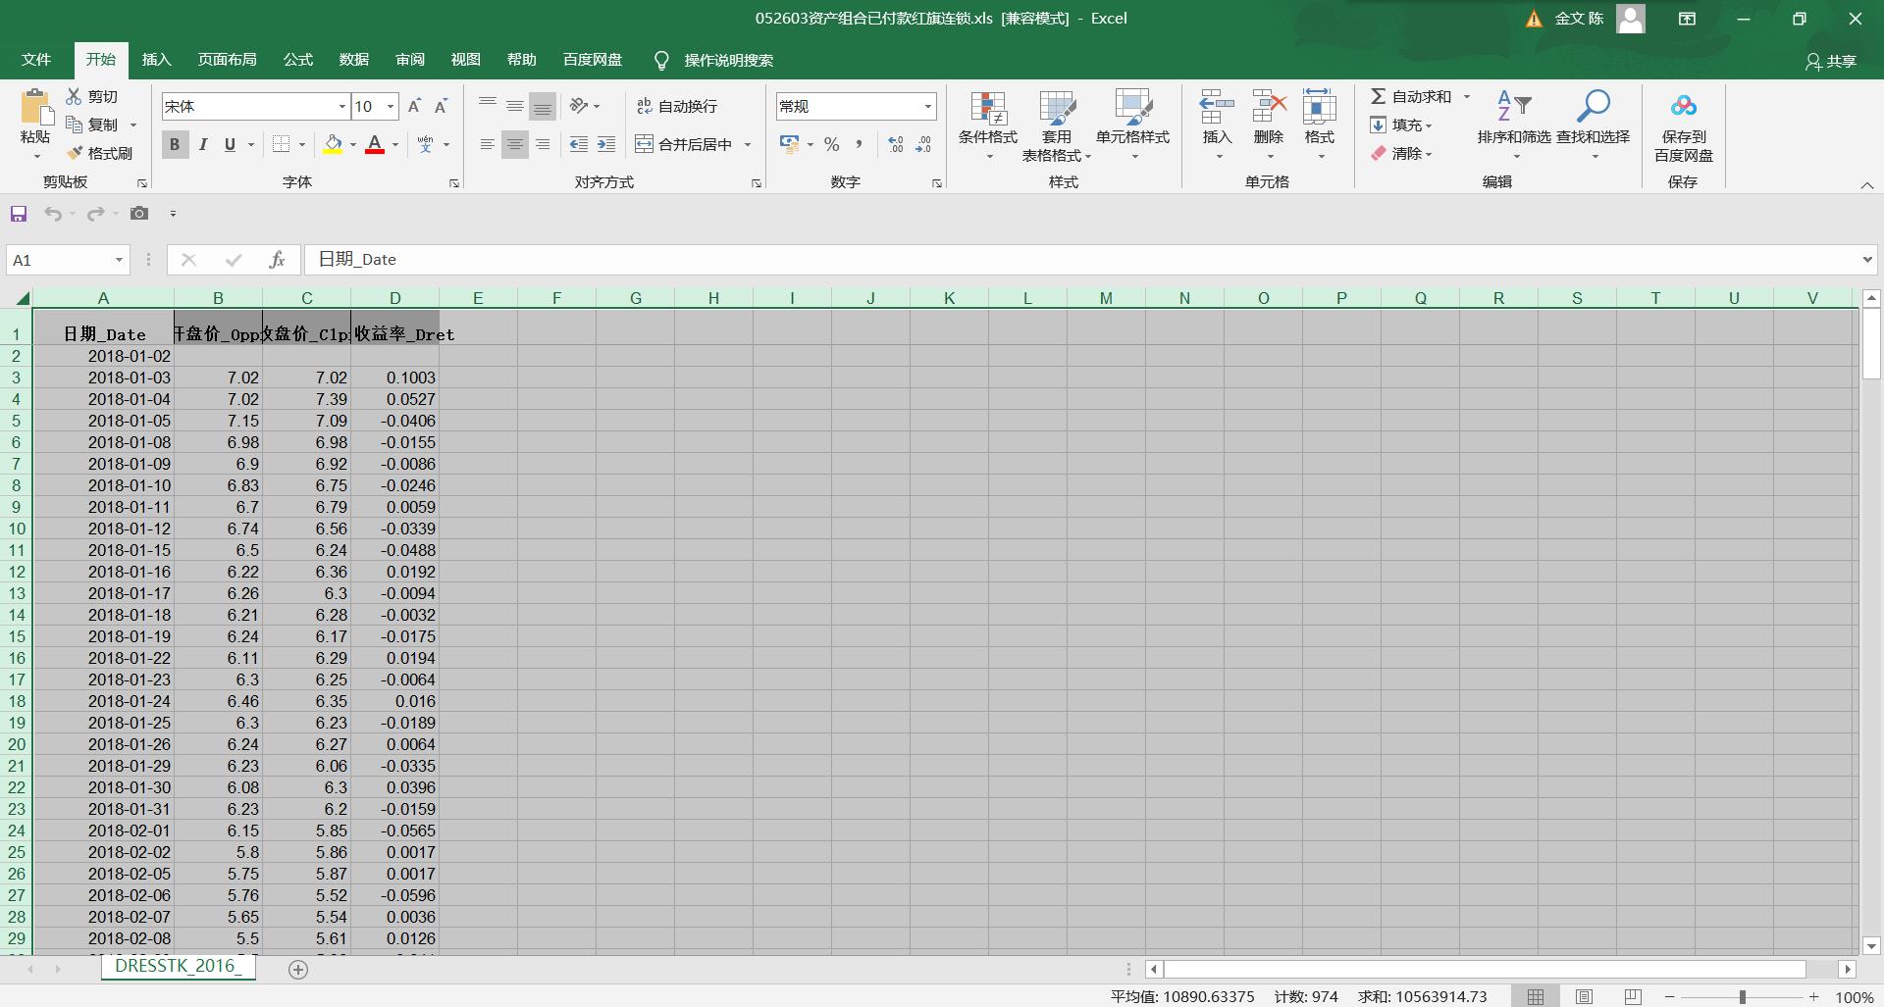The width and height of the screenshot is (1884, 1007).
Task: Switch to the Insert (插入) tab
Action: (157, 60)
